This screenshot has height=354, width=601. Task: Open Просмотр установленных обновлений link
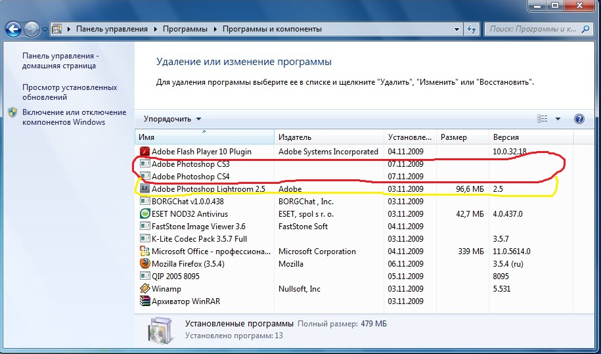point(70,92)
